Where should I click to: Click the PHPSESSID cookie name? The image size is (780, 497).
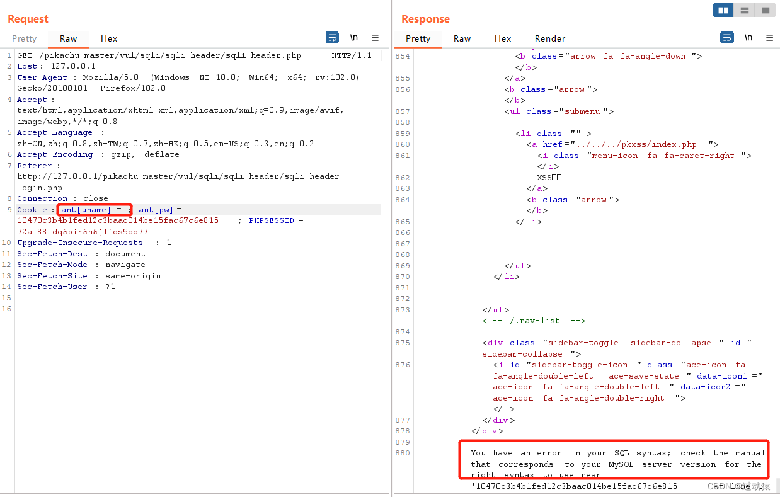pyautogui.click(x=272, y=220)
